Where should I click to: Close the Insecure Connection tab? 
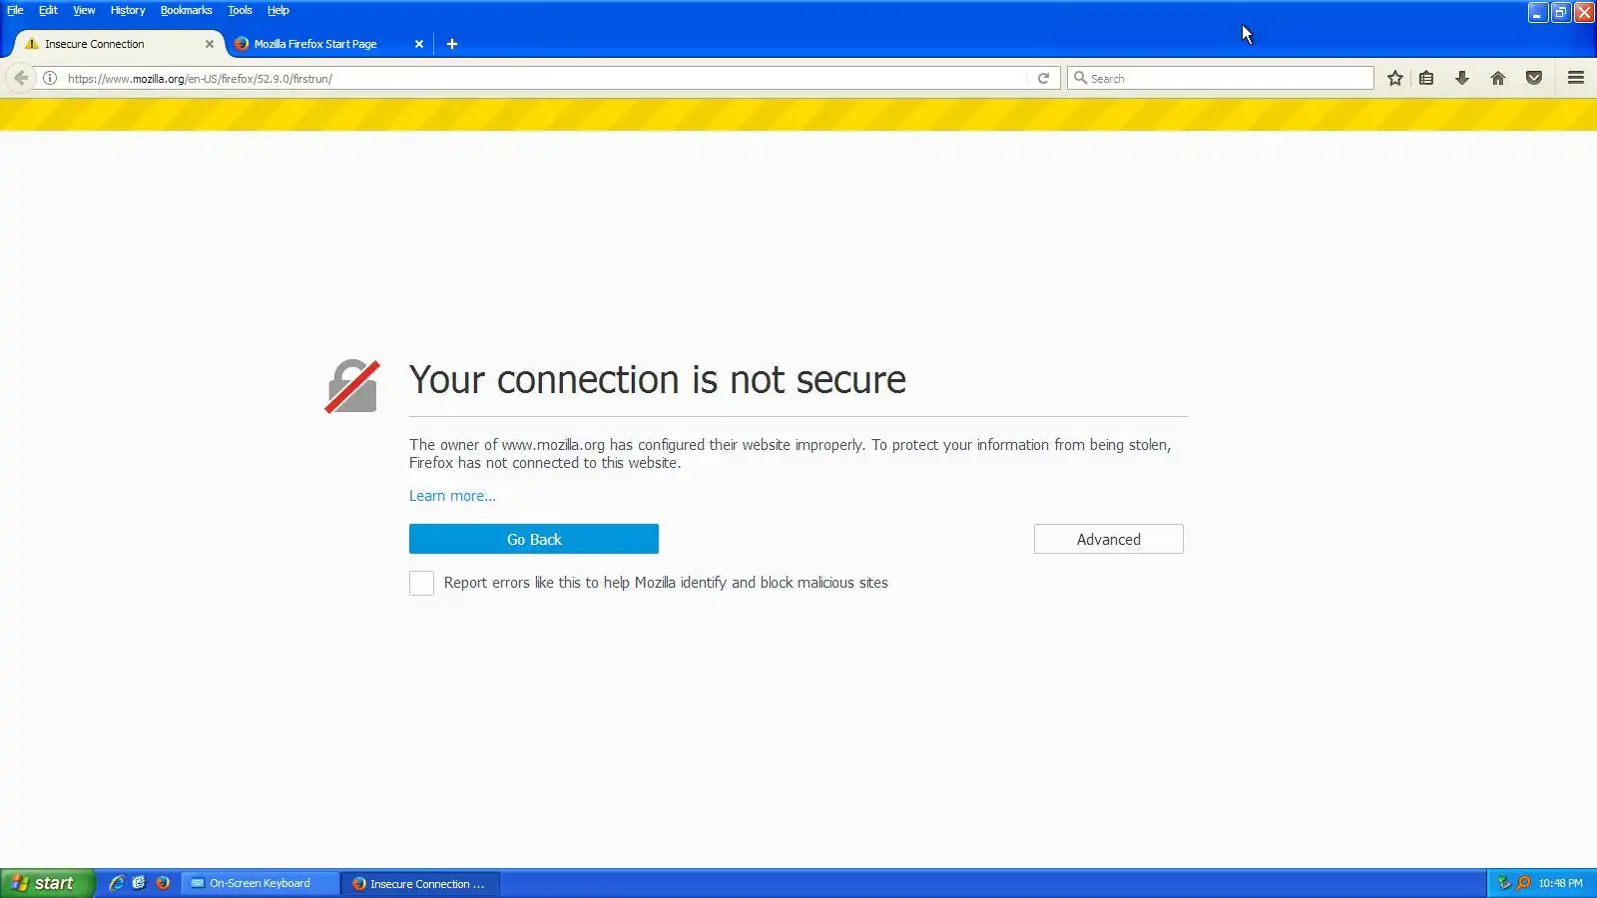(210, 44)
